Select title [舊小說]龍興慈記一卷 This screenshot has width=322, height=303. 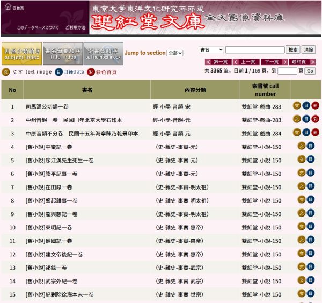52,214
